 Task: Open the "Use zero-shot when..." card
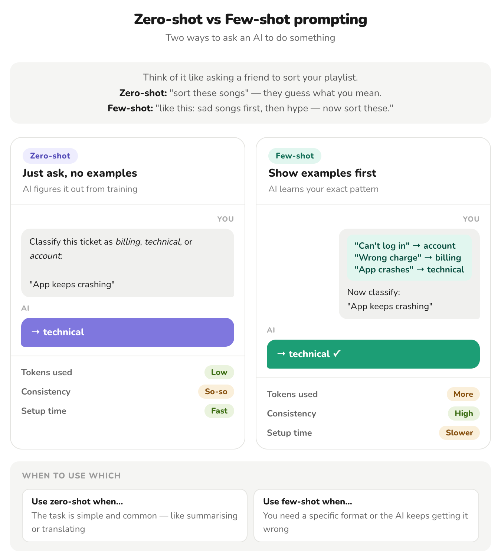(x=134, y=515)
